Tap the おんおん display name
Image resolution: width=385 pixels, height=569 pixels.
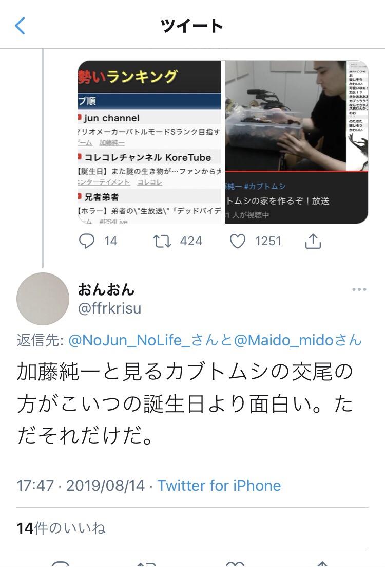pyautogui.click(x=106, y=289)
